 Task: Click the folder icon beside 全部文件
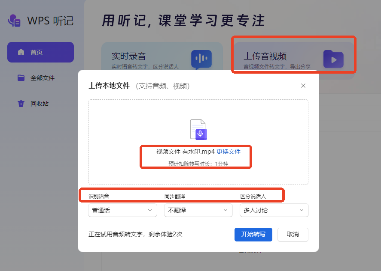tap(21, 78)
